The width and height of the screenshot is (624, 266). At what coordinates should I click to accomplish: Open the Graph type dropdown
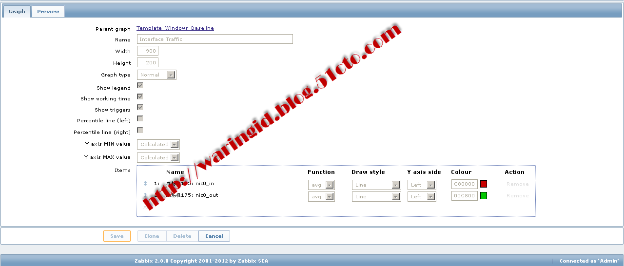tap(156, 75)
